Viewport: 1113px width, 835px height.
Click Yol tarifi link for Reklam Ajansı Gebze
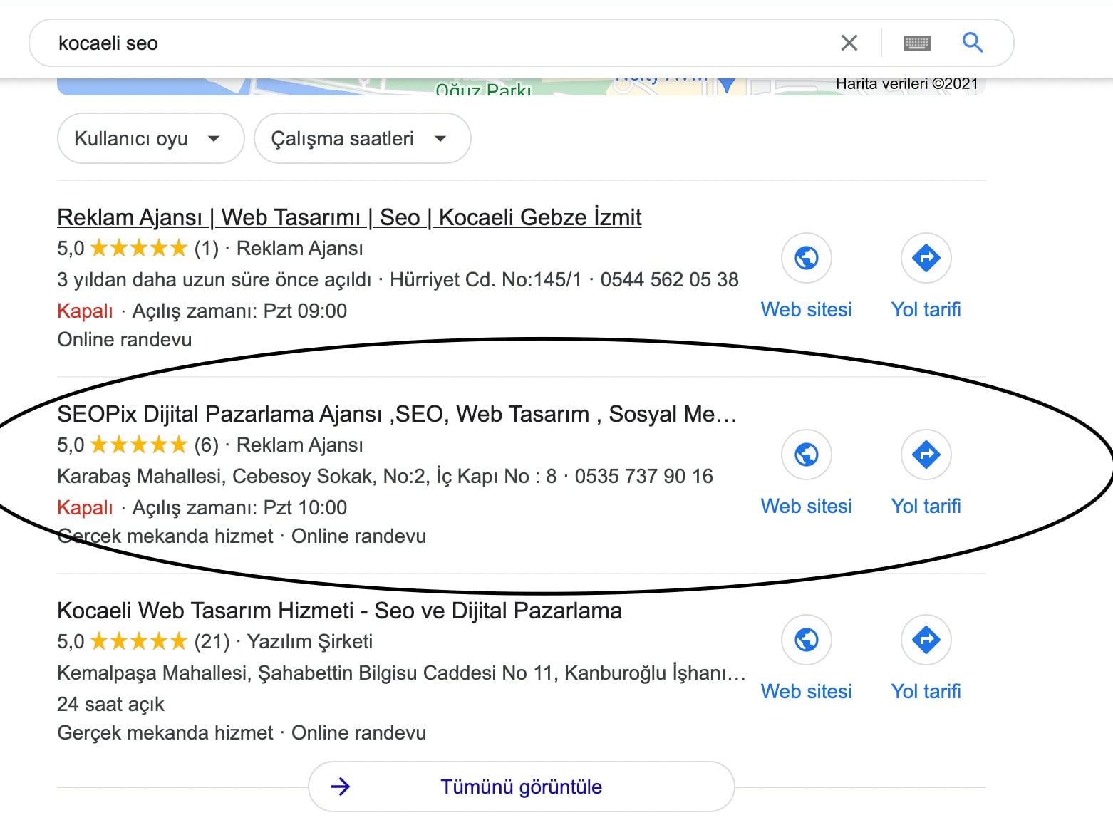tap(926, 310)
